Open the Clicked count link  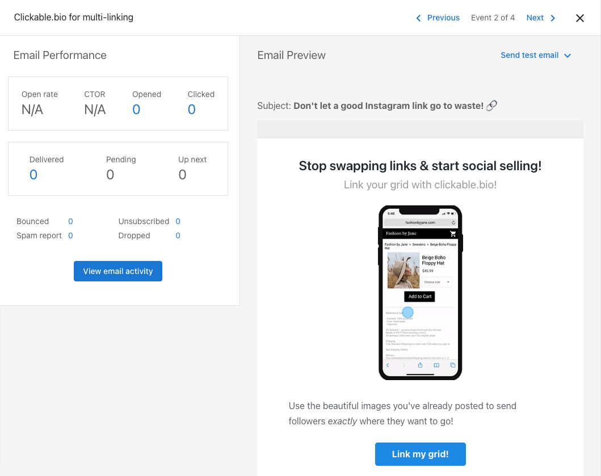pyautogui.click(x=192, y=109)
